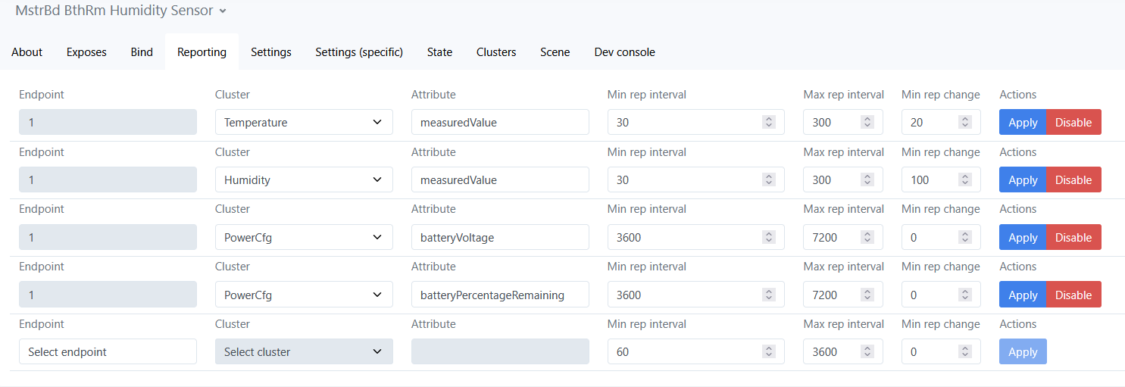
Task: Expand the Humidity cluster dropdown
Action: pyautogui.click(x=304, y=179)
